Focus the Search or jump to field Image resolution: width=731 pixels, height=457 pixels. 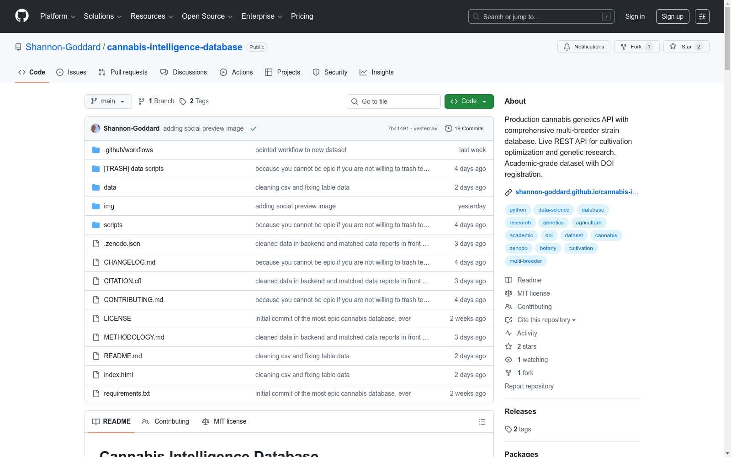pyautogui.click(x=541, y=16)
